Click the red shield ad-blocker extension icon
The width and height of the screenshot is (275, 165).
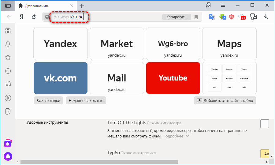tap(232, 17)
